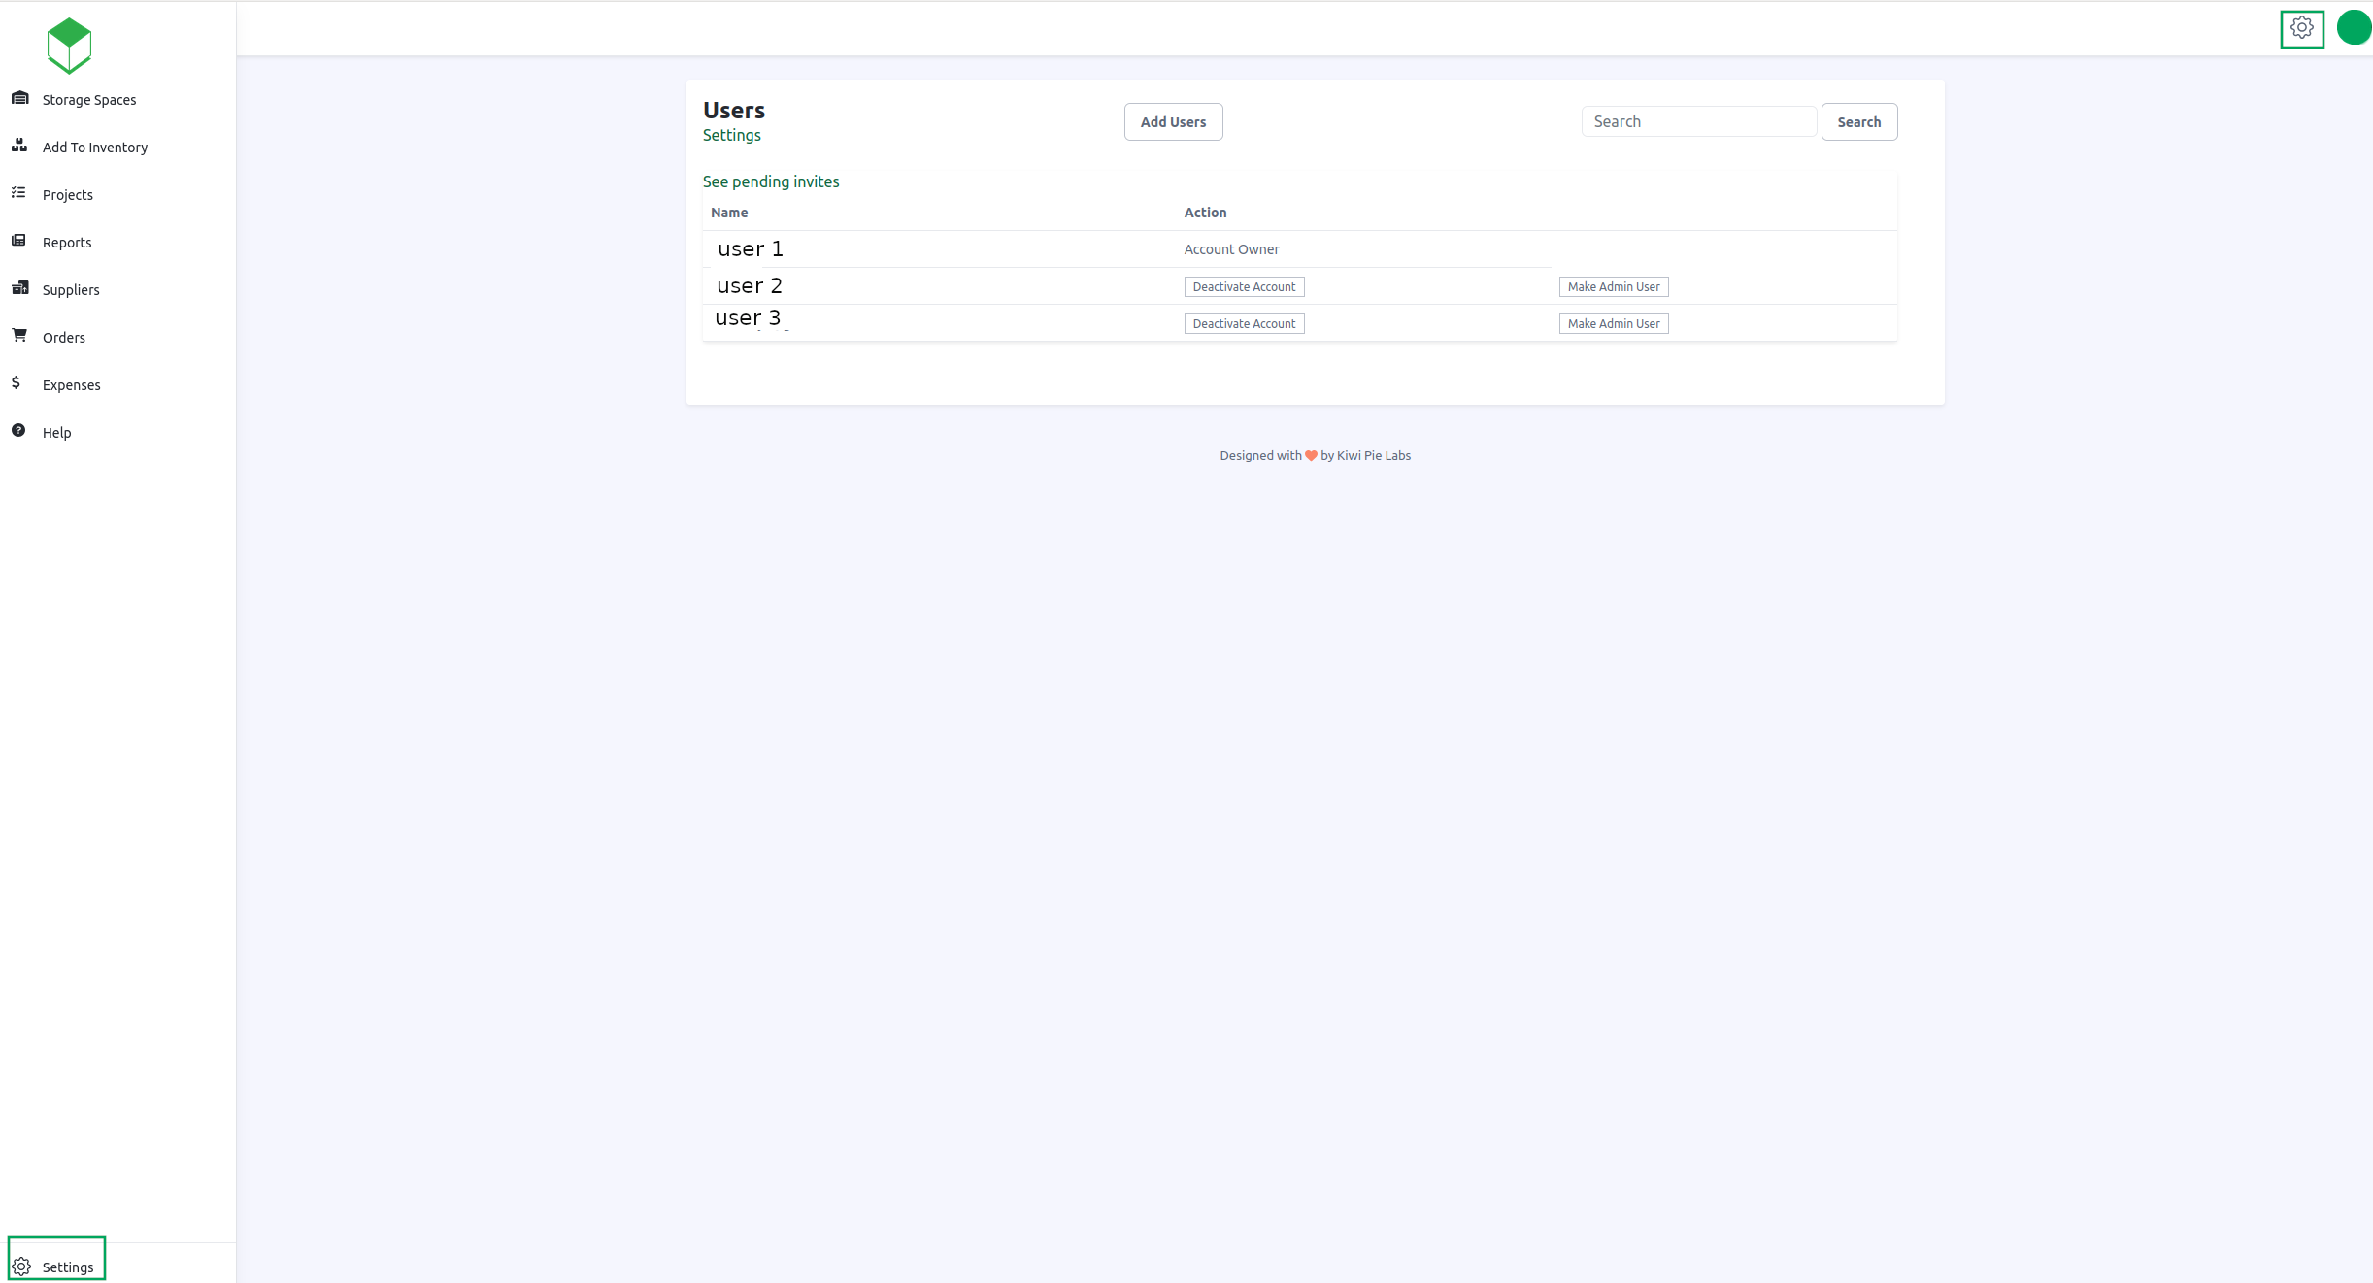Open settings via the top-right gear icon
The width and height of the screenshot is (2373, 1283).
pos(2301,29)
